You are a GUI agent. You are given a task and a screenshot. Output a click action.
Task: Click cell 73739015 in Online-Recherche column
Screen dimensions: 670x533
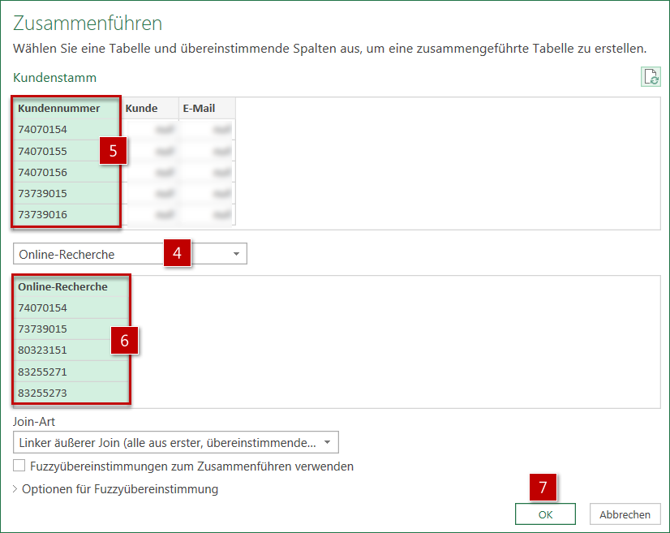point(71,329)
